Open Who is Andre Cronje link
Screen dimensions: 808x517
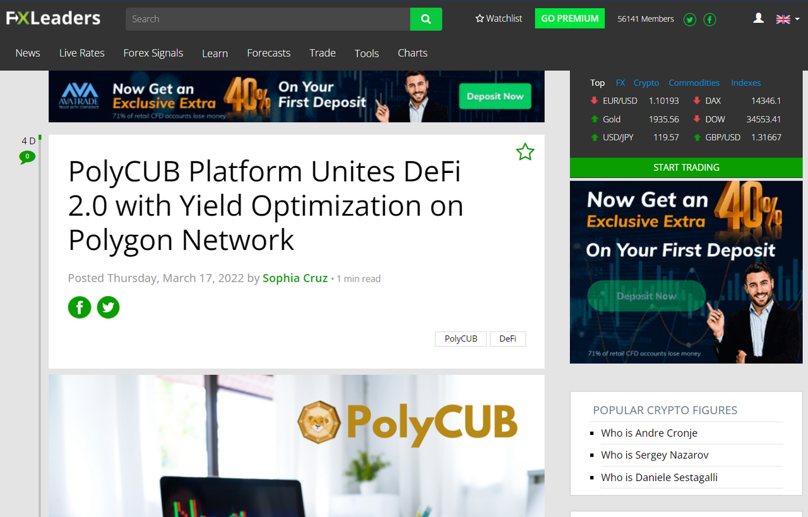click(649, 433)
